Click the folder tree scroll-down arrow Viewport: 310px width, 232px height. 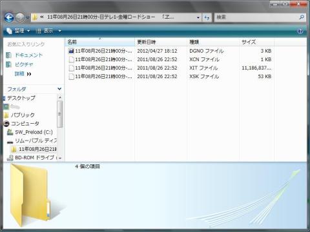[x=60, y=159]
